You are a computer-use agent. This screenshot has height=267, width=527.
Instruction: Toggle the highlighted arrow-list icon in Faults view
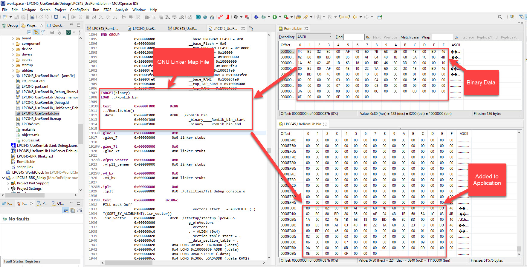point(66,211)
